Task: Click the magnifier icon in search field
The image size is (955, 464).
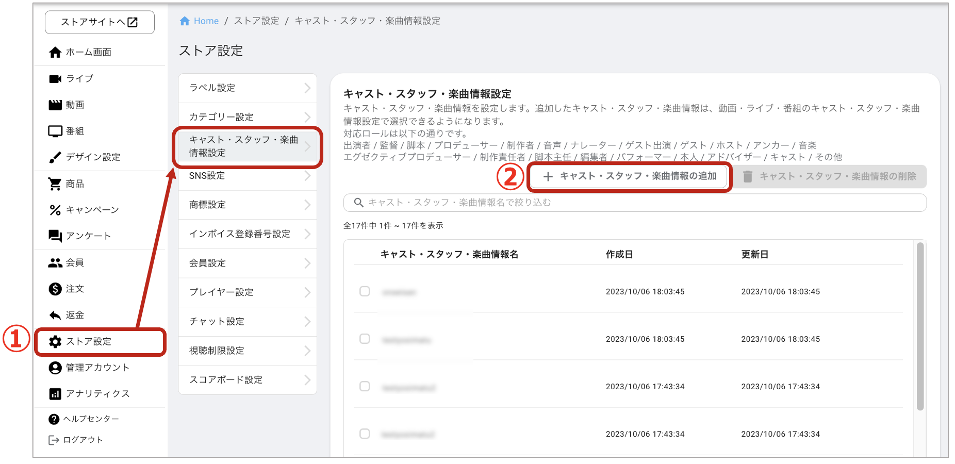Action: pyautogui.click(x=358, y=203)
